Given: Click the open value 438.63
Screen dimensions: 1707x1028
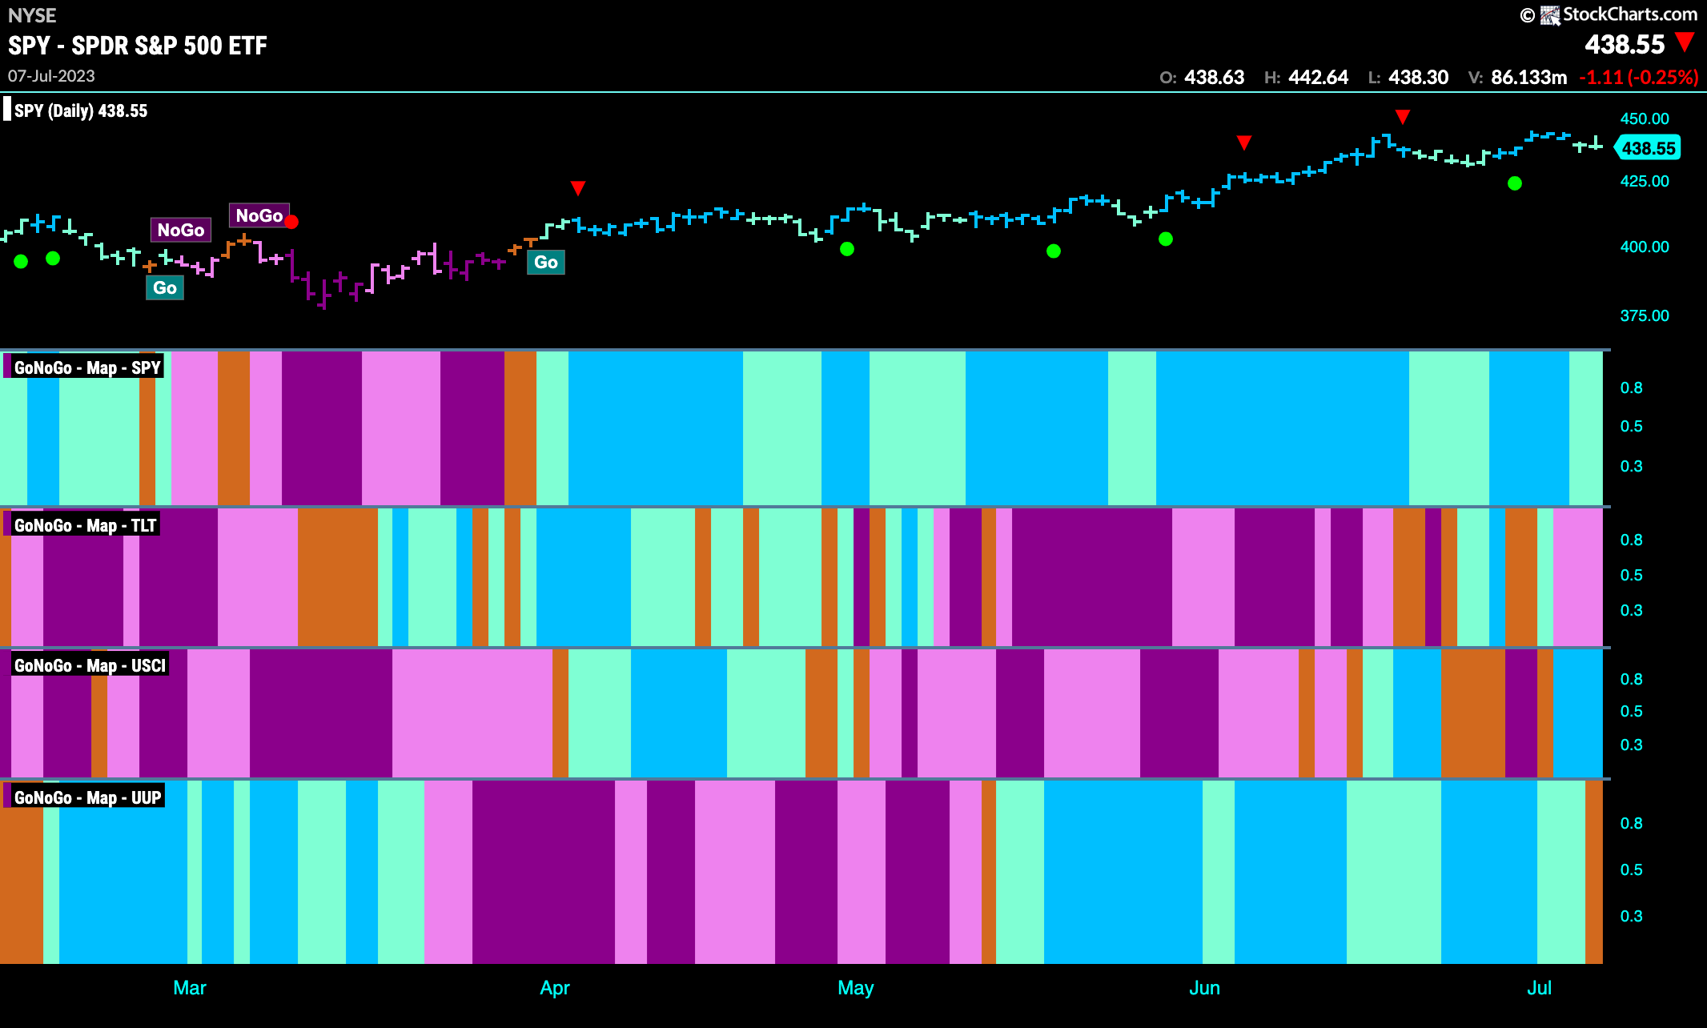Looking at the screenshot, I should [x=1215, y=78].
